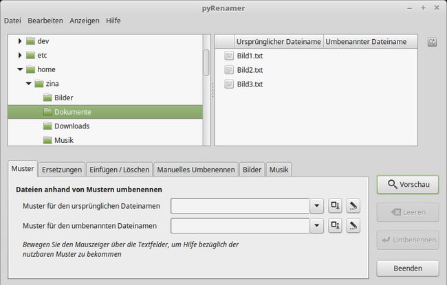The height and width of the screenshot is (285, 447).
Task: Select the Bilder label in folder tree
Action: [63, 98]
